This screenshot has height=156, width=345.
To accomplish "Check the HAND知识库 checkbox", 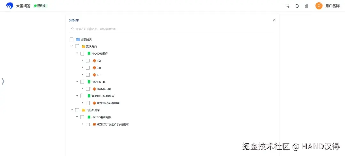I will click(x=82, y=53).
